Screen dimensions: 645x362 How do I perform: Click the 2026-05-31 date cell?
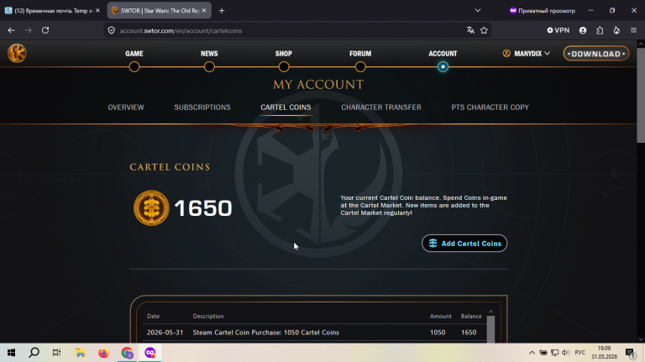165,333
